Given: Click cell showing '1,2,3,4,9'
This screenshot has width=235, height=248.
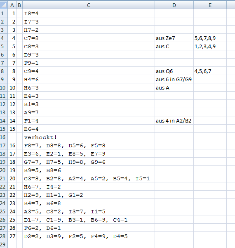Looking at the screenshot, I should click(210, 46).
